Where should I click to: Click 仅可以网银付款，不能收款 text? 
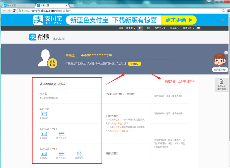[120, 94]
